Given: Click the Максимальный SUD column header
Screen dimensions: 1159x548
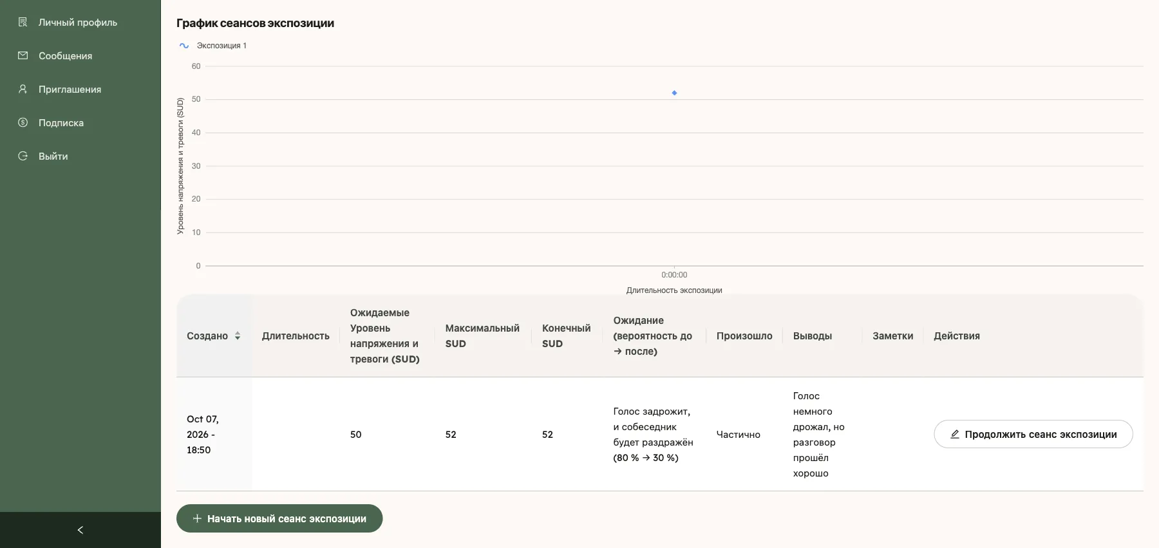Looking at the screenshot, I should [x=482, y=336].
